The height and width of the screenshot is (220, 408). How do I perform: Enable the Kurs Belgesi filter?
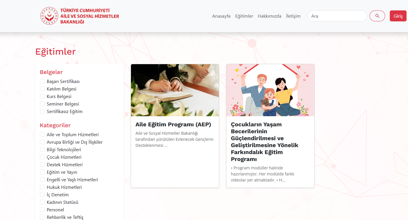(x=42, y=97)
